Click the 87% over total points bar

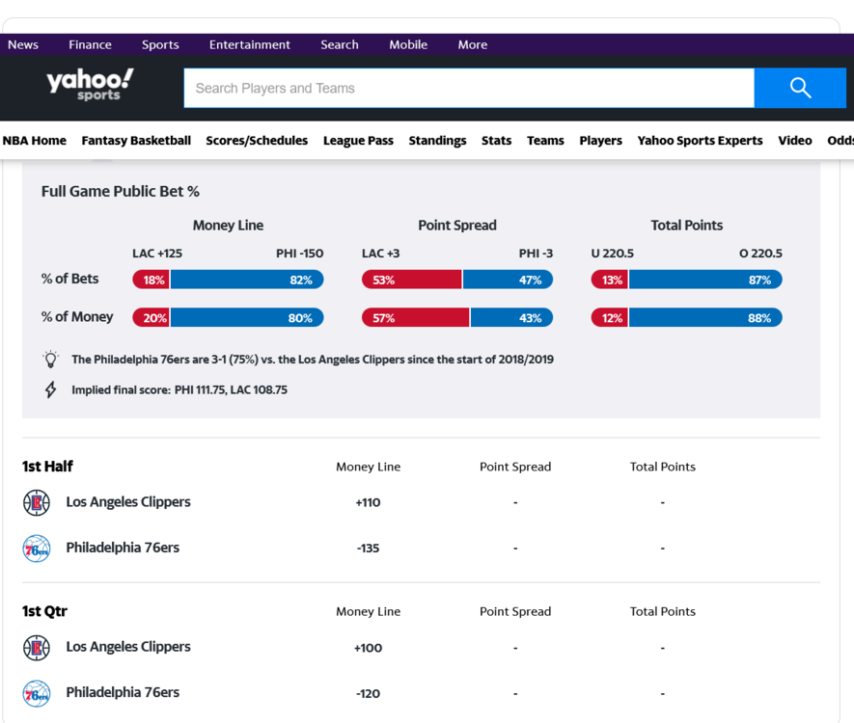705,280
